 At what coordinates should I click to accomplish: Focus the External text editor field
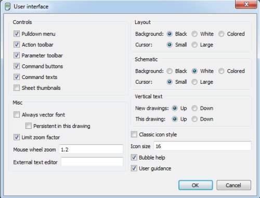pyautogui.click(x=92, y=162)
